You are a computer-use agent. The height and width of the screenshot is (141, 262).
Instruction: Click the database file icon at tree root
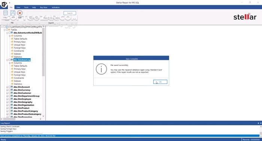click(x=7, y=27)
